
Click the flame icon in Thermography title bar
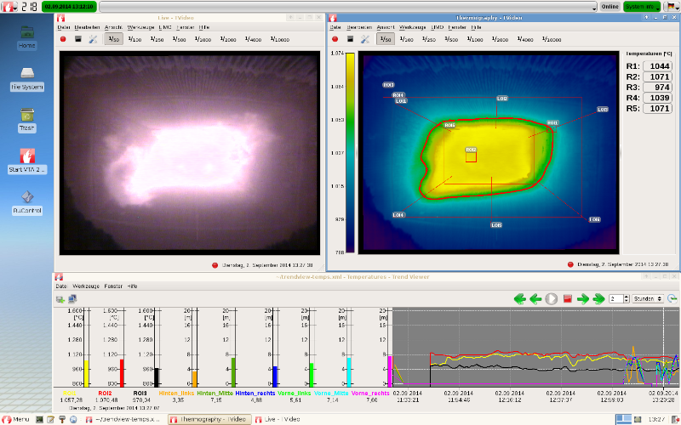[x=332, y=18]
